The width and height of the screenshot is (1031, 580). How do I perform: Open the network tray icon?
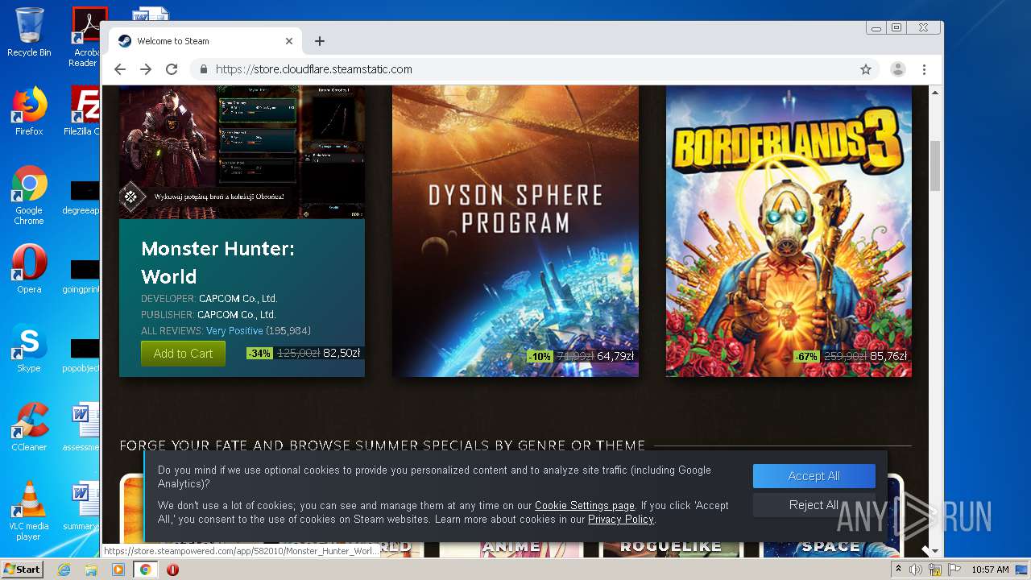tap(935, 570)
